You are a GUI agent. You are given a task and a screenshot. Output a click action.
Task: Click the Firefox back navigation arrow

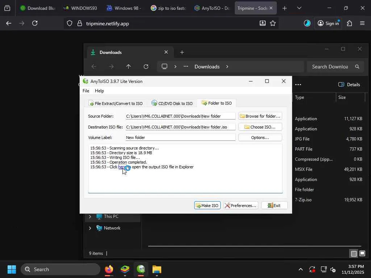click(x=9, y=23)
